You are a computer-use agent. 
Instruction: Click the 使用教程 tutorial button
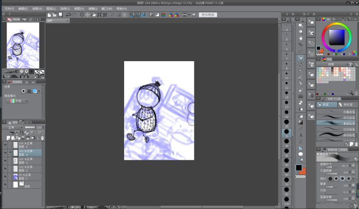click(x=208, y=15)
